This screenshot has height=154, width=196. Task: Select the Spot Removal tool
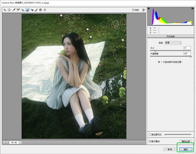tap(27, 10)
